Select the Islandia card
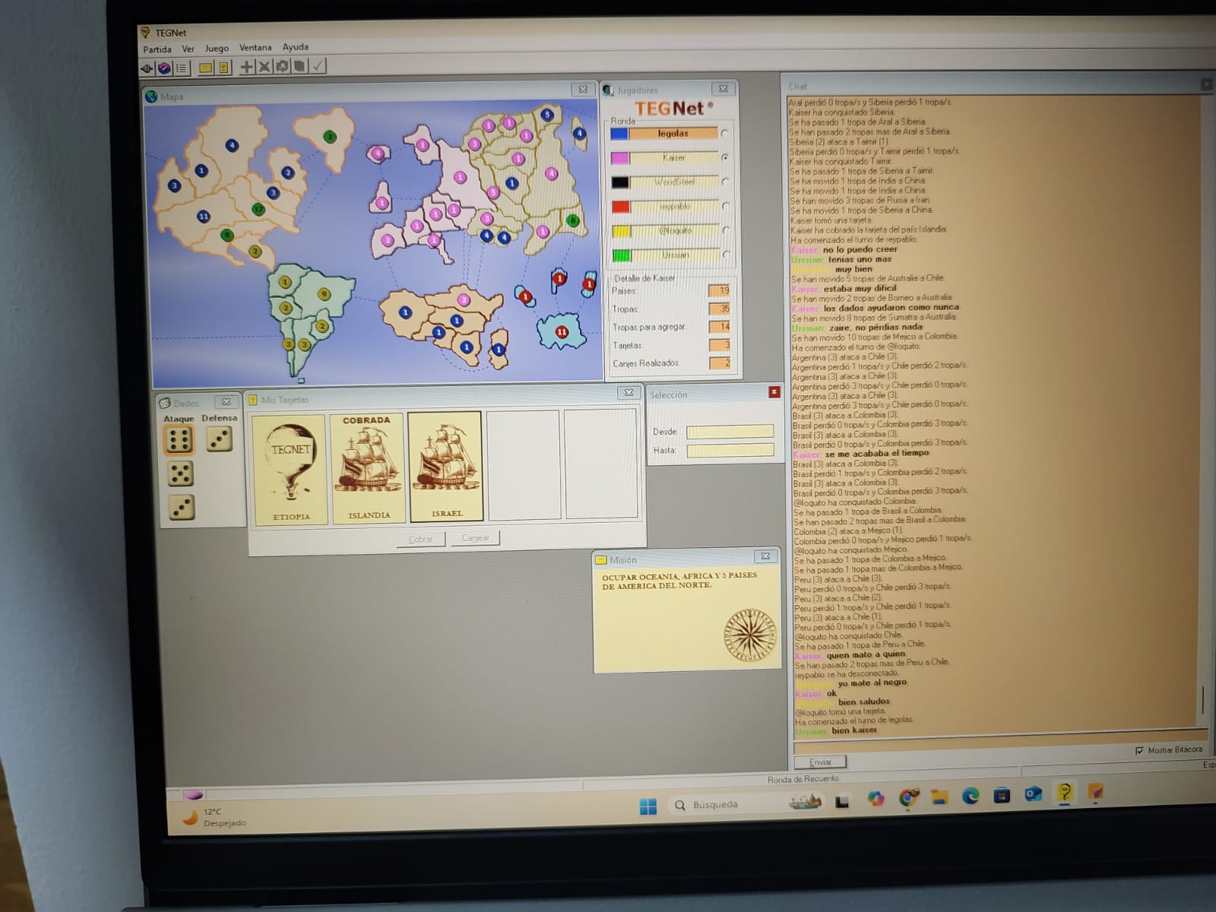1216x912 pixels. tap(368, 468)
